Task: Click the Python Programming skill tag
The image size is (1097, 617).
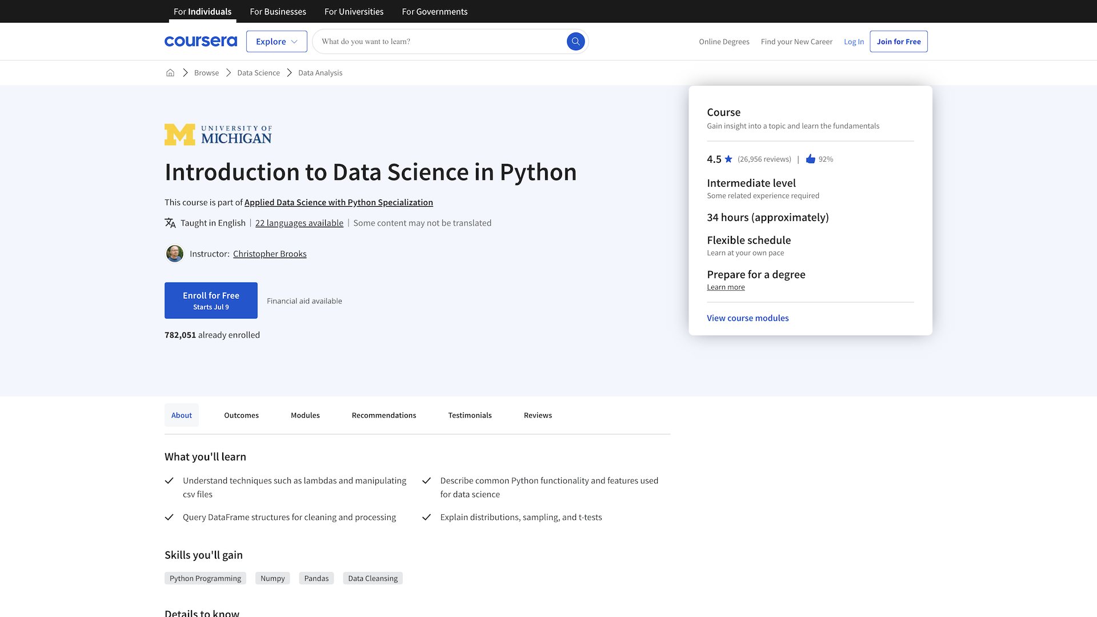Action: click(x=205, y=578)
